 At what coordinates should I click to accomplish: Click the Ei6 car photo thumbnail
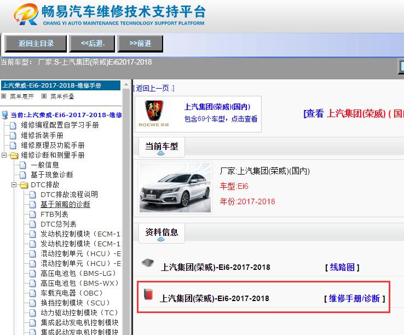point(175,188)
